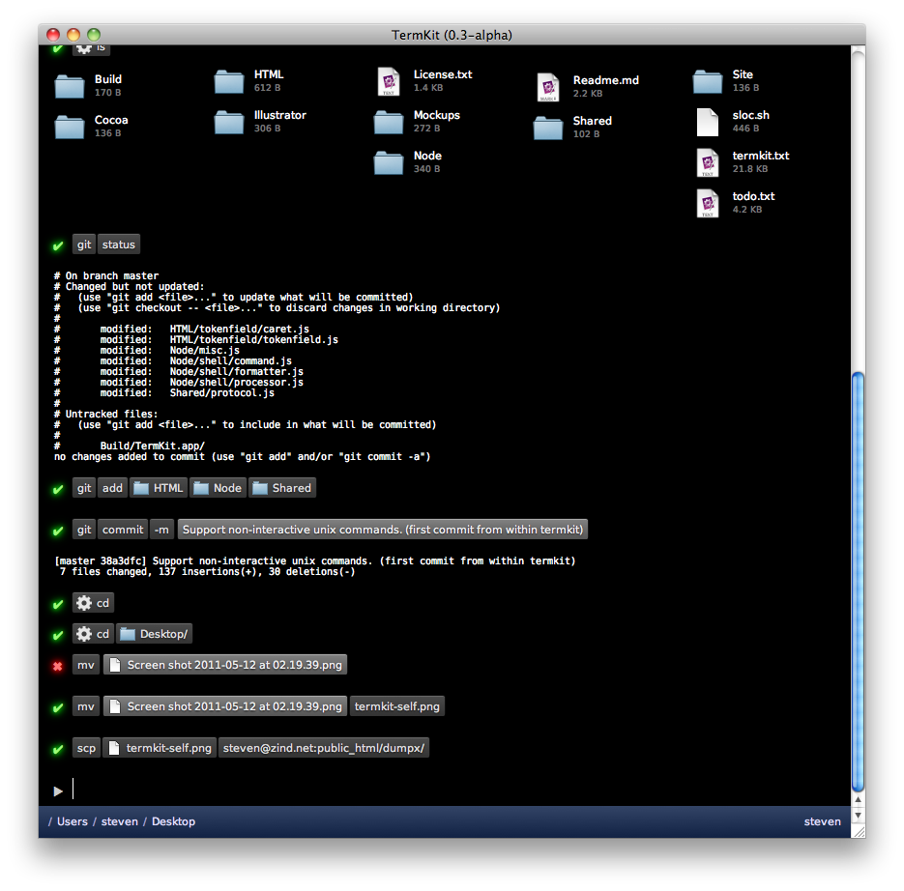The width and height of the screenshot is (904, 891).
Task: Click the Illustrator folder icon
Action: pos(229,122)
